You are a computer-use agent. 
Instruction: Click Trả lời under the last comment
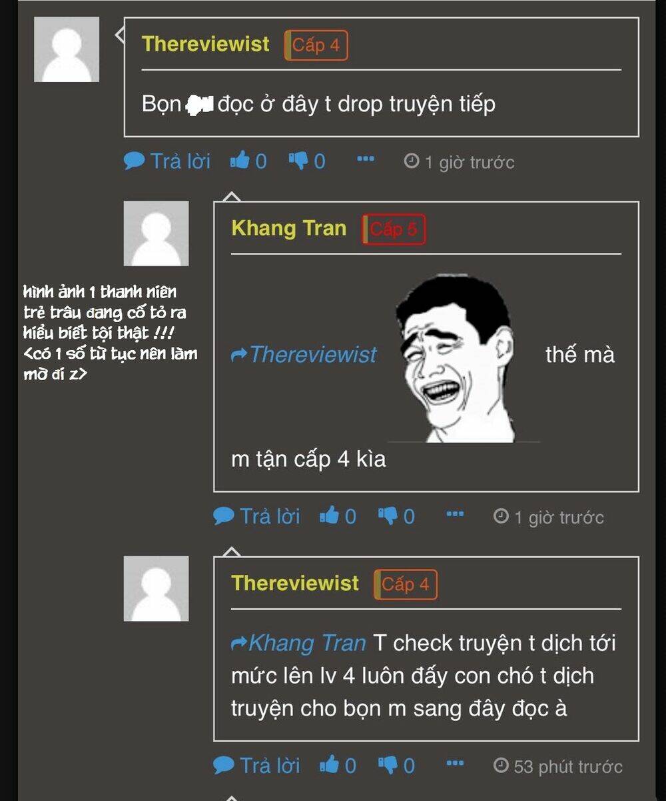click(256, 765)
